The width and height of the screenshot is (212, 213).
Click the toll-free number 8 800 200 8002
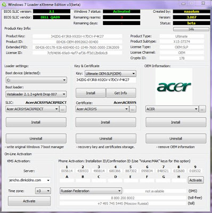point(123,198)
